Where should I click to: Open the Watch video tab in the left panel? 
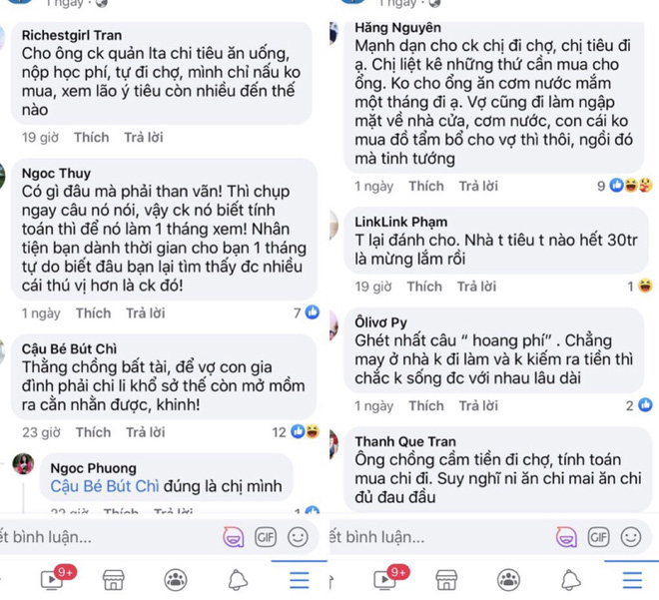pyautogui.click(x=51, y=579)
